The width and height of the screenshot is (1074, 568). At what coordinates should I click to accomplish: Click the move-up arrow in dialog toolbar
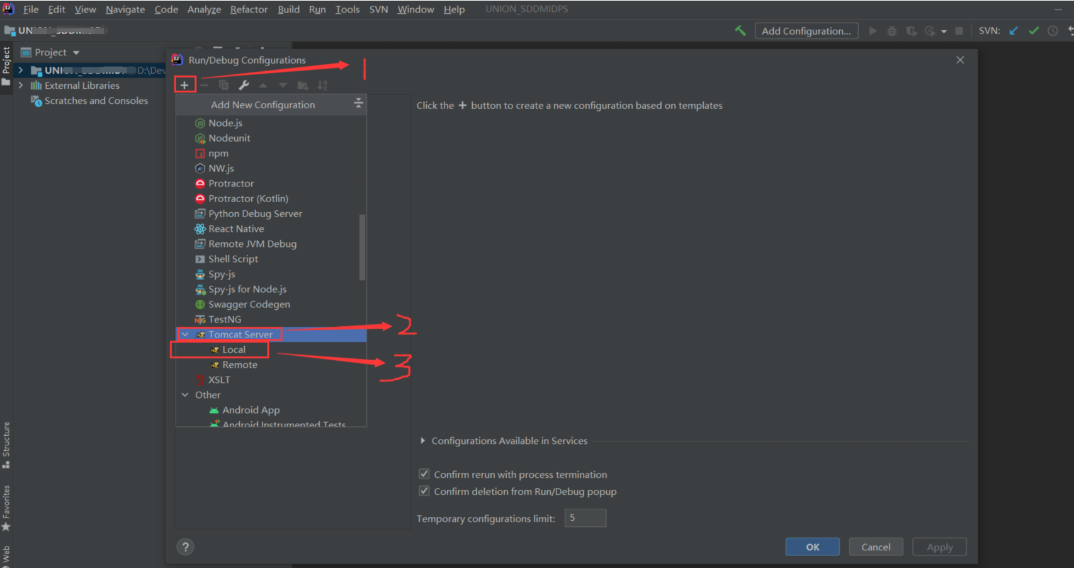click(x=263, y=85)
